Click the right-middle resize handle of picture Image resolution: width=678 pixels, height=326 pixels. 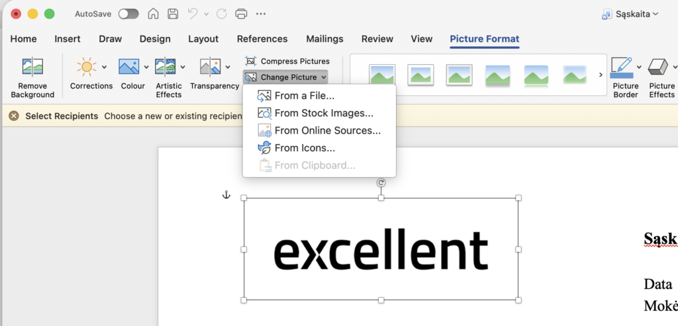(x=518, y=249)
